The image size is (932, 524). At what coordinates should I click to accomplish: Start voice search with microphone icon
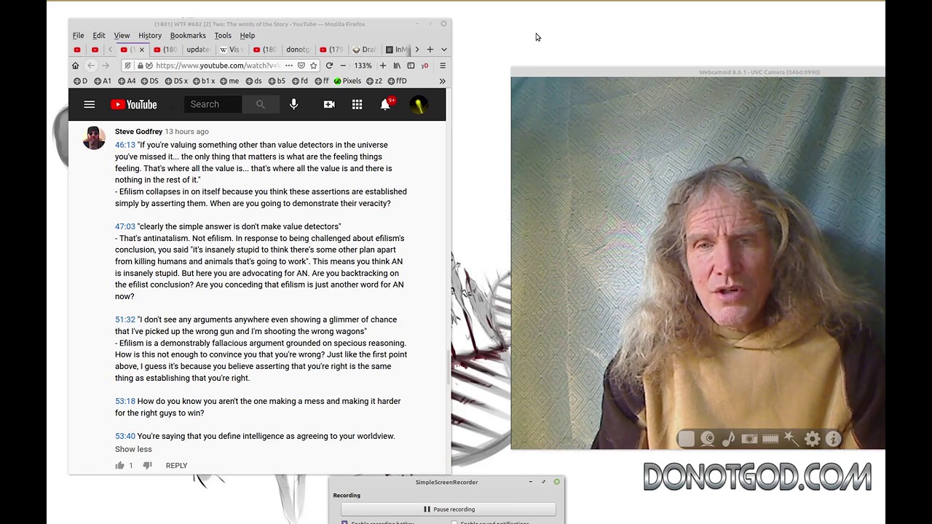pyautogui.click(x=293, y=105)
